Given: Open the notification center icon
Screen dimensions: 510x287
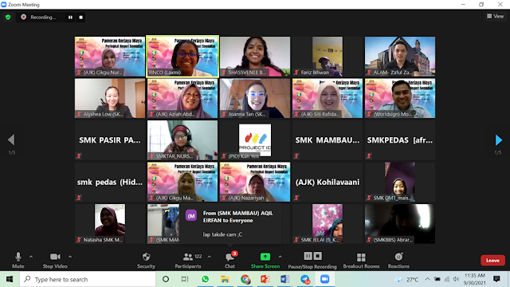Looking at the screenshot, I should point(496,279).
